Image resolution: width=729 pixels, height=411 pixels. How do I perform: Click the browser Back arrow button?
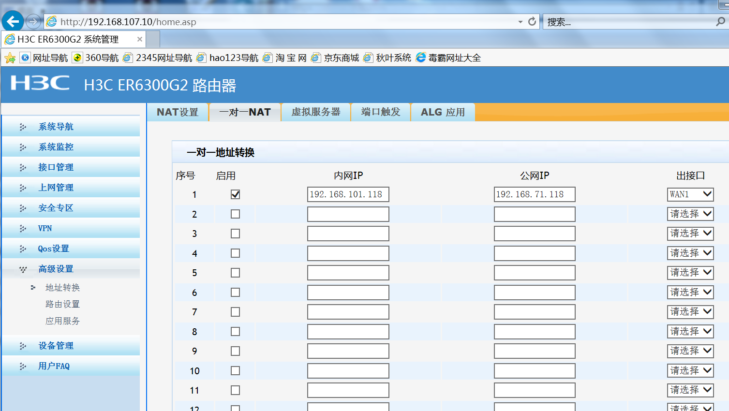[x=13, y=21]
